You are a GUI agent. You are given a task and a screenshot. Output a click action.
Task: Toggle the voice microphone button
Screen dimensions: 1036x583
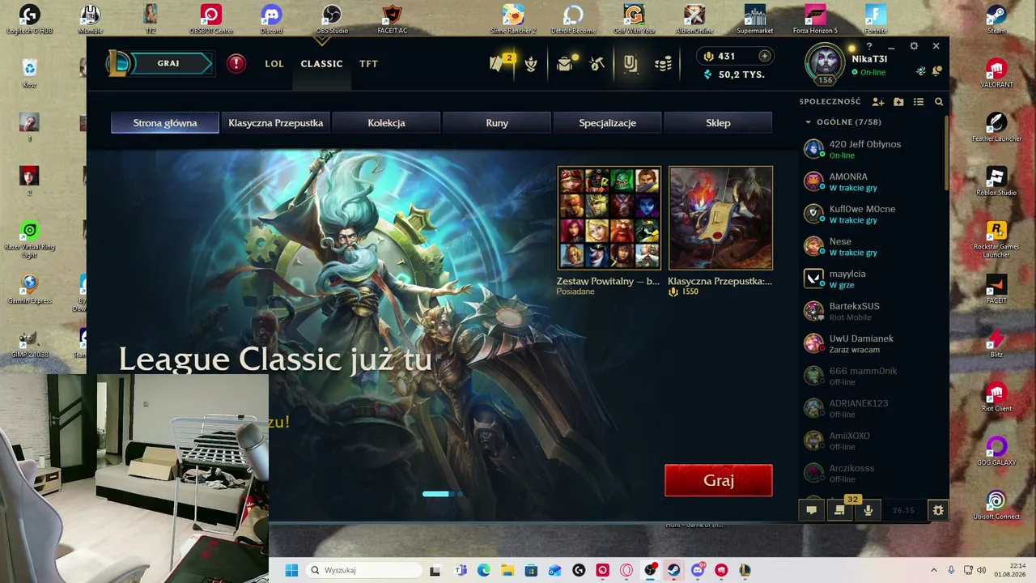(x=868, y=510)
